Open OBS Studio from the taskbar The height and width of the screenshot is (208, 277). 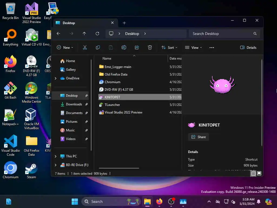tap(171, 201)
